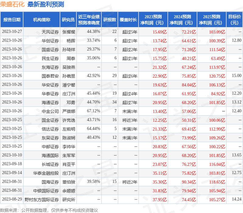Click accuracy value 67.12%
This screenshot has width=243, height=213.
pos(93,111)
